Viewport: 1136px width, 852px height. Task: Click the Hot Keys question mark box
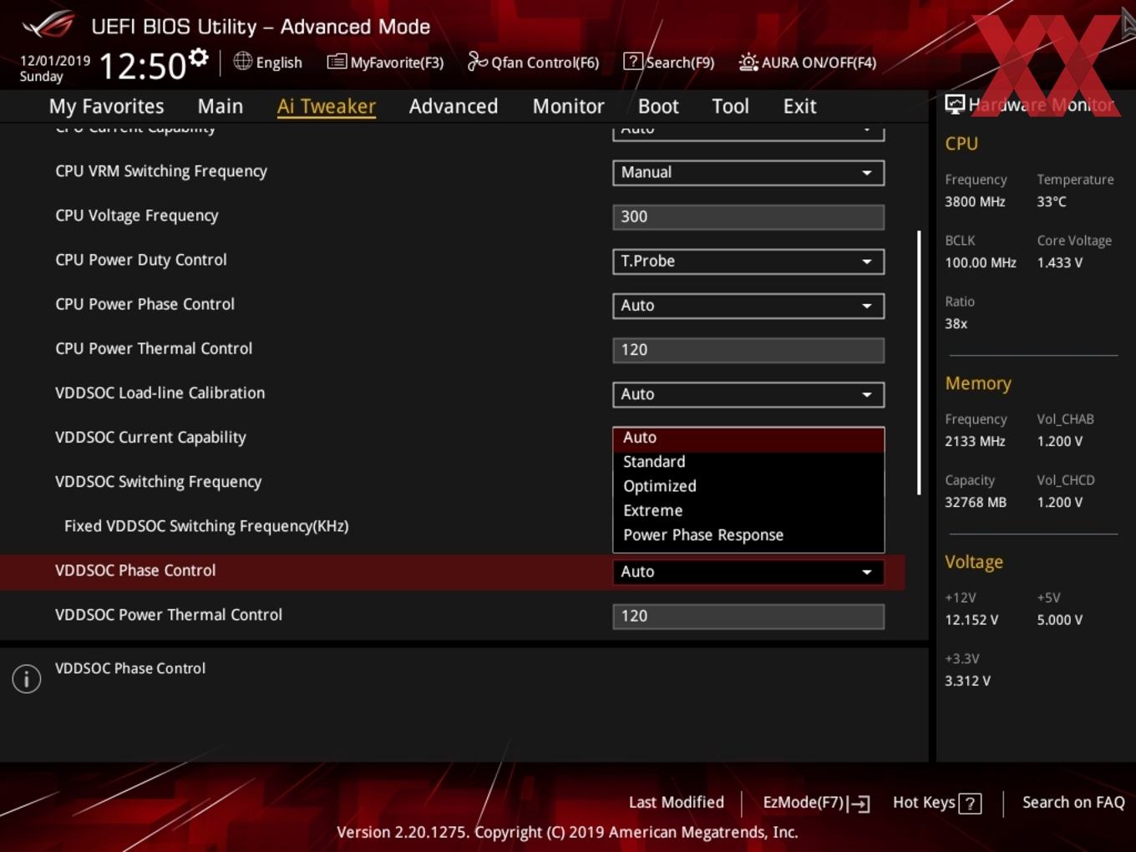click(x=970, y=804)
